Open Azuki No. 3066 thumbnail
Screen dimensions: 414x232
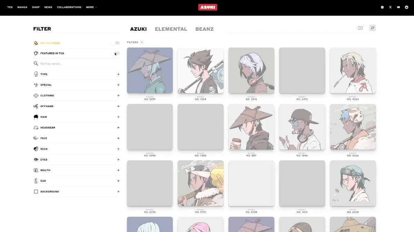click(x=353, y=127)
